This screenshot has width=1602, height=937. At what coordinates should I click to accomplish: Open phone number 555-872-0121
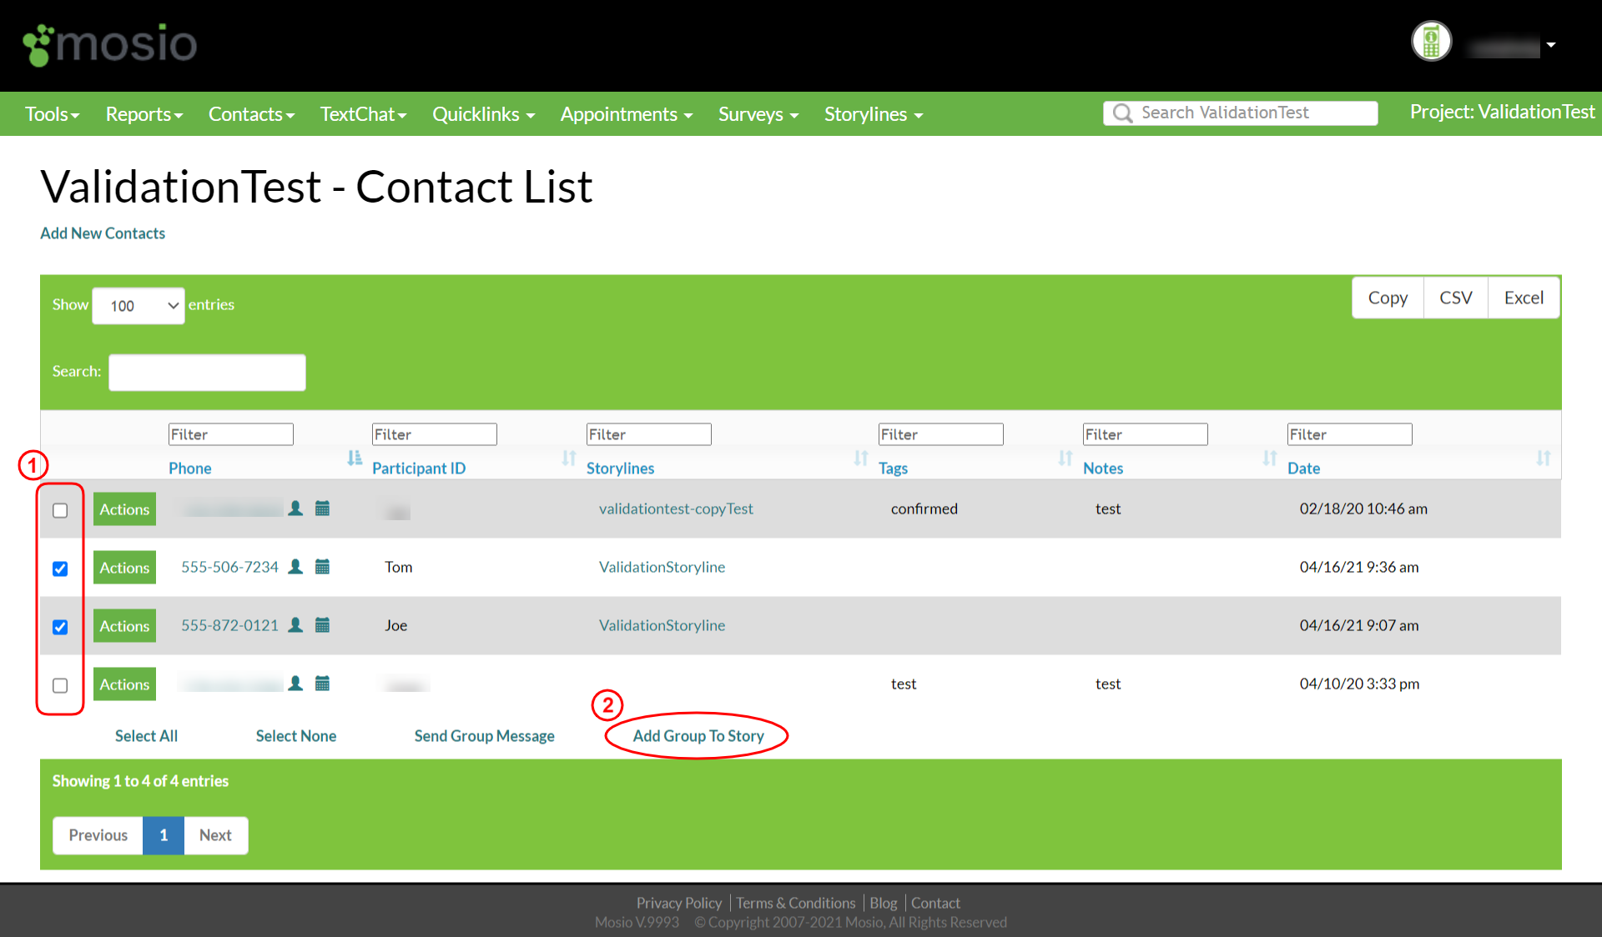click(229, 625)
